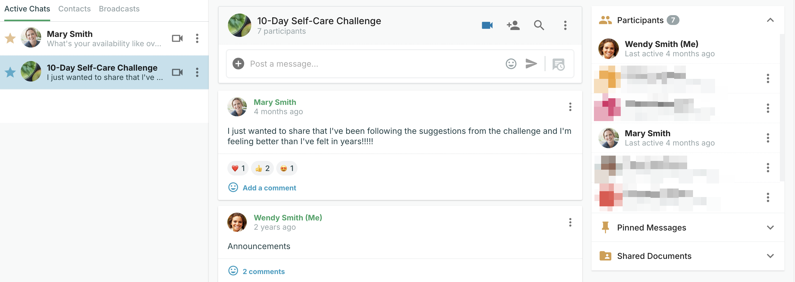
Task: Toggle the heart reaction on Mary's post
Action: 238,168
